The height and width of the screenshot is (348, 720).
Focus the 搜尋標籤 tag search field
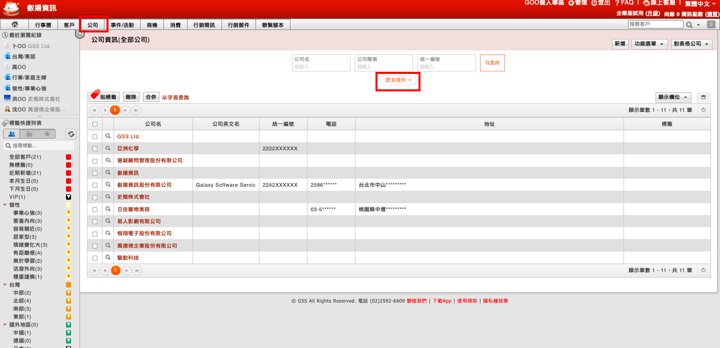(x=39, y=145)
